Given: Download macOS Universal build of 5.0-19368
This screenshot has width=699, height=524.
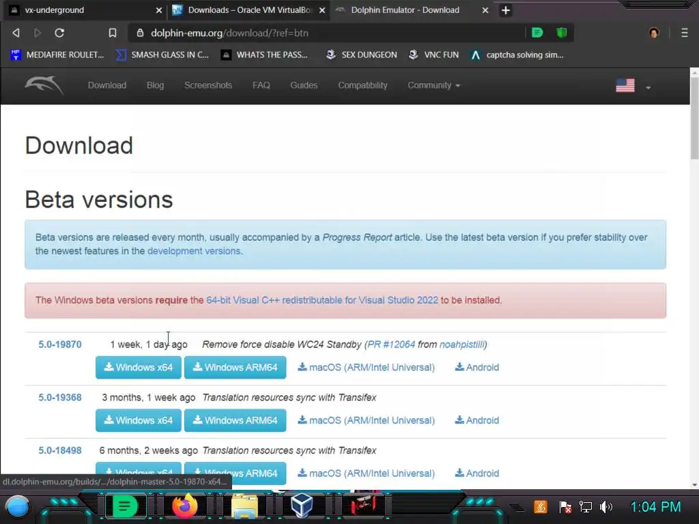Looking at the screenshot, I should click(366, 420).
